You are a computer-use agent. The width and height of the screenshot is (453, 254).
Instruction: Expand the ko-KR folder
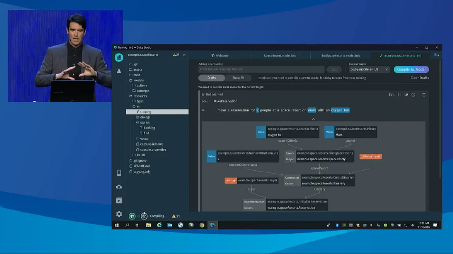(x=138, y=155)
